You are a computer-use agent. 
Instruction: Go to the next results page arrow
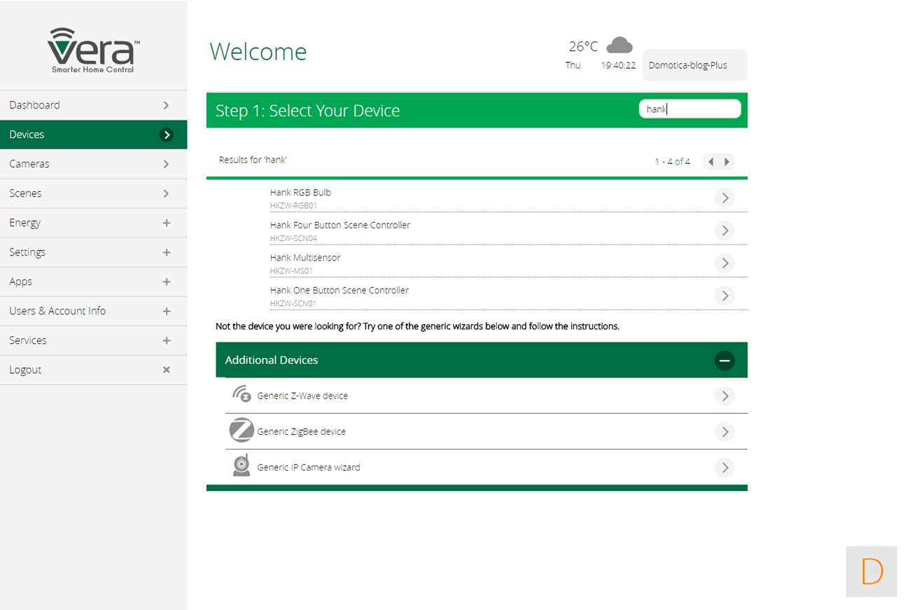(727, 162)
